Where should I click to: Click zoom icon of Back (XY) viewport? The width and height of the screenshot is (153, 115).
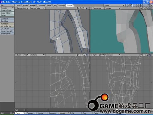click(84, 55)
